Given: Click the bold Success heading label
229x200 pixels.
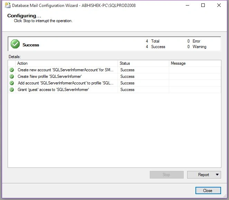Looking at the screenshot, I should tap(31, 45).
